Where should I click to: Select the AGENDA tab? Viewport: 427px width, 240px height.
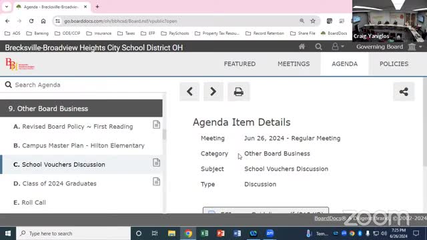tap(344, 64)
